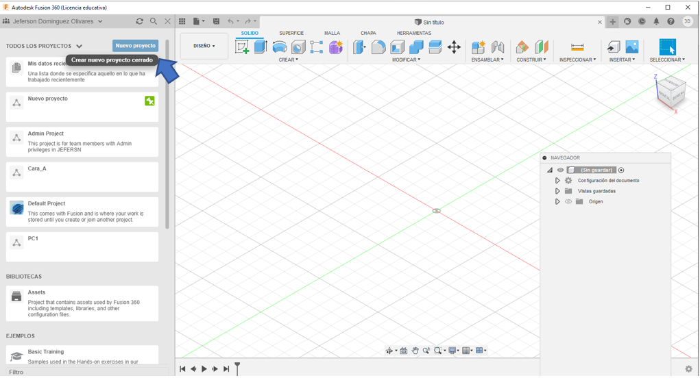Toggle visibility of the unsaved root component
Image resolution: width=700 pixels, height=380 pixels.
[560, 170]
